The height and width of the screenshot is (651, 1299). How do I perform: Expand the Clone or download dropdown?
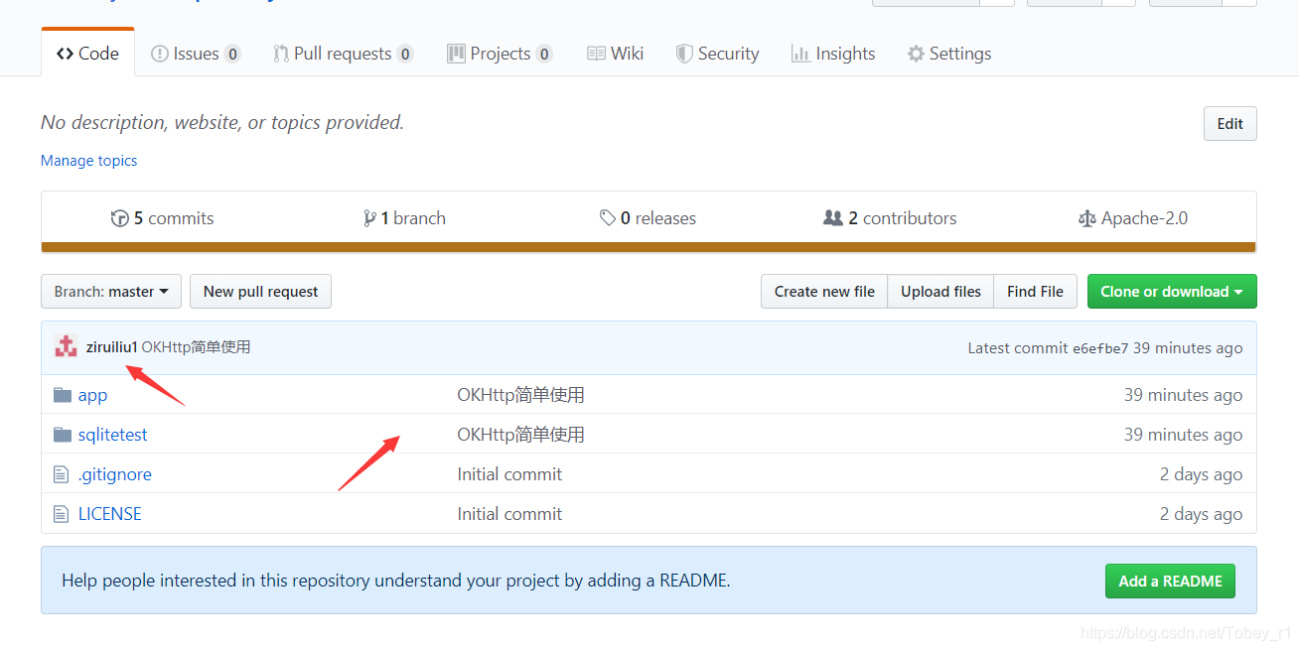[1172, 292]
